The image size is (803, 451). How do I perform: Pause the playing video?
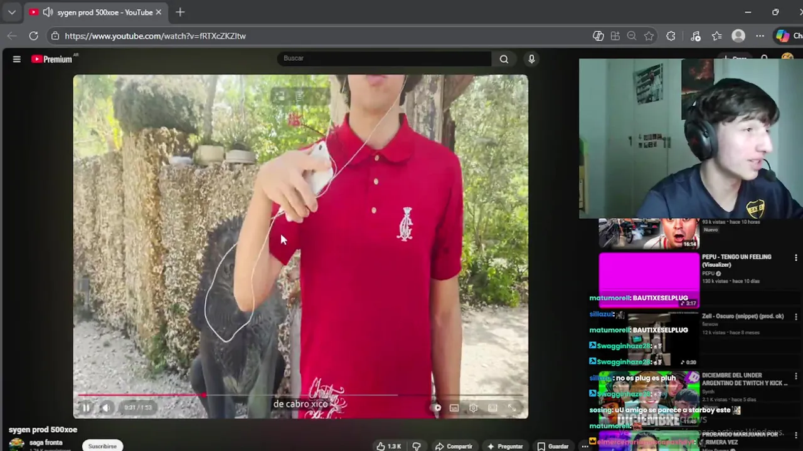[86, 408]
